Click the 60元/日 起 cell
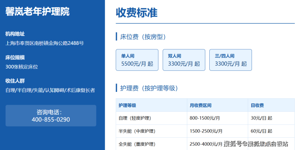Screen dimensions: 295x150 tap(262, 131)
